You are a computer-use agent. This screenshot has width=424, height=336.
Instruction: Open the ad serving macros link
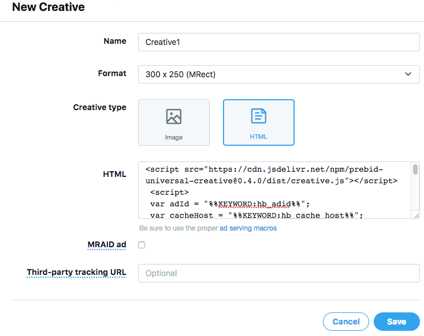coord(248,228)
